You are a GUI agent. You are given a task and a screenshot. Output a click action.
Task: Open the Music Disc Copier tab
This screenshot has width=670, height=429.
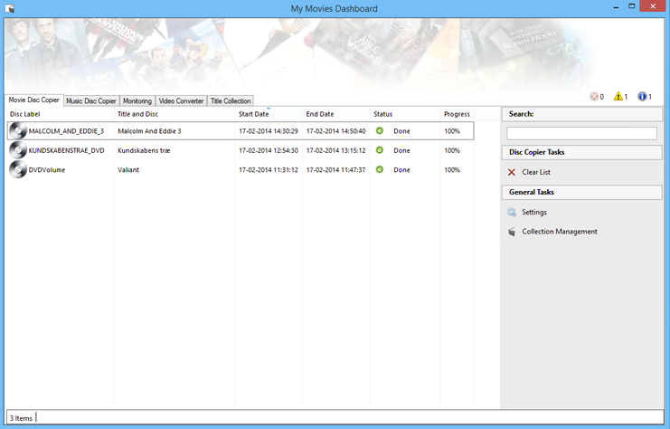[x=91, y=101]
